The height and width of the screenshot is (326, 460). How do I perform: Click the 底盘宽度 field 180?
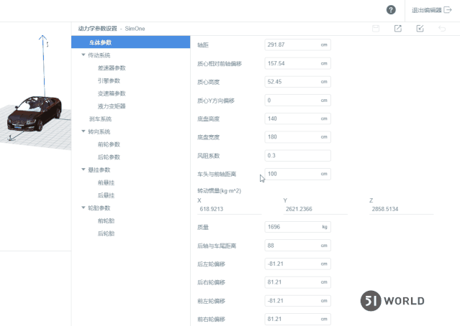coord(297,137)
